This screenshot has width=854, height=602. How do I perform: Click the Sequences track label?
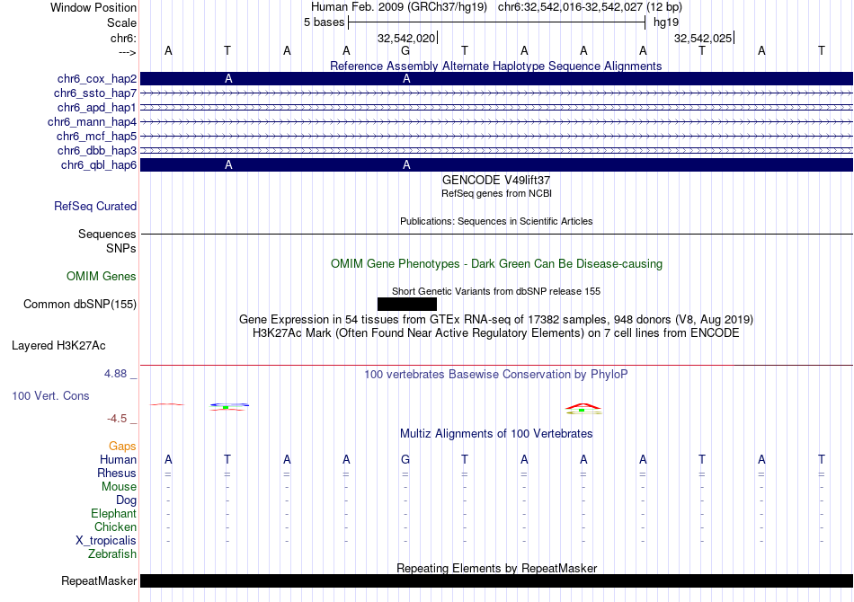(x=107, y=234)
